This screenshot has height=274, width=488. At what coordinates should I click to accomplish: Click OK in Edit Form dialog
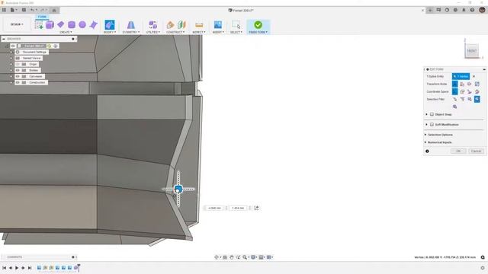pos(458,151)
